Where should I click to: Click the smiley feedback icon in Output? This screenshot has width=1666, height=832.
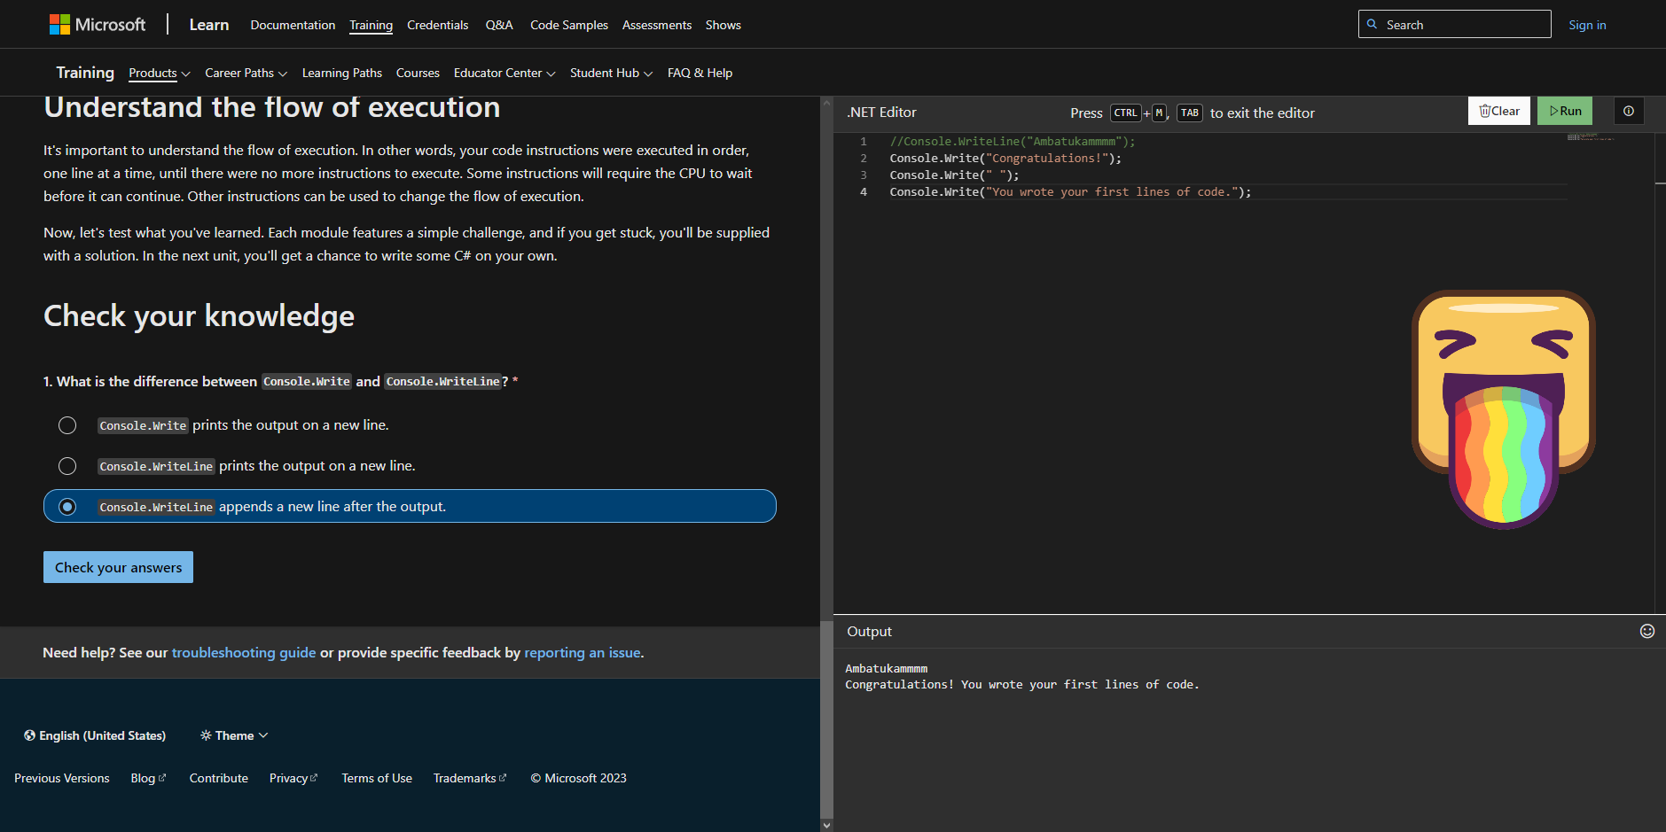[1646, 631]
